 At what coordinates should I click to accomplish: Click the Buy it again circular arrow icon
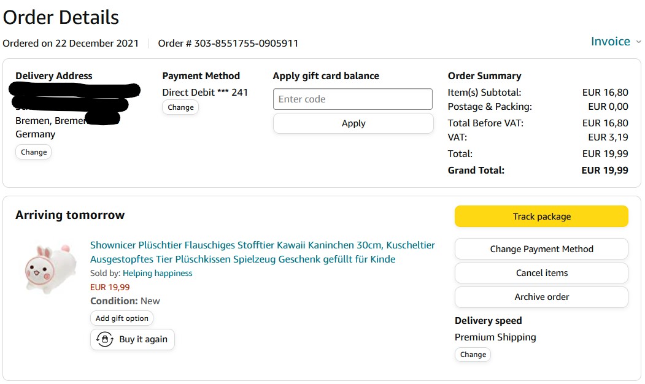105,339
